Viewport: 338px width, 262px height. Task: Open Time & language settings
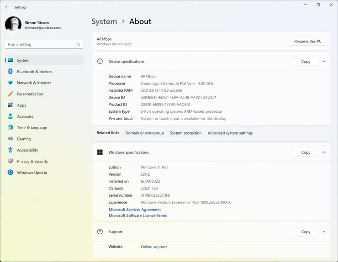click(32, 128)
